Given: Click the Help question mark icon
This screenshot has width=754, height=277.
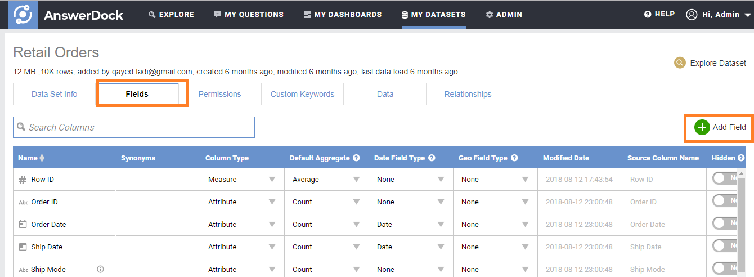Looking at the screenshot, I should pos(648,14).
